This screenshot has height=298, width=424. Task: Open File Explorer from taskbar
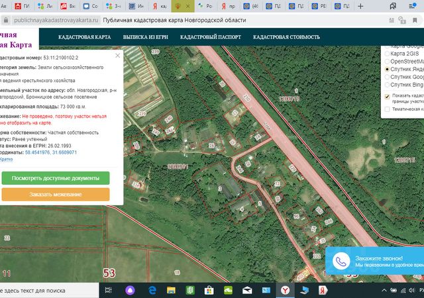[171, 291]
